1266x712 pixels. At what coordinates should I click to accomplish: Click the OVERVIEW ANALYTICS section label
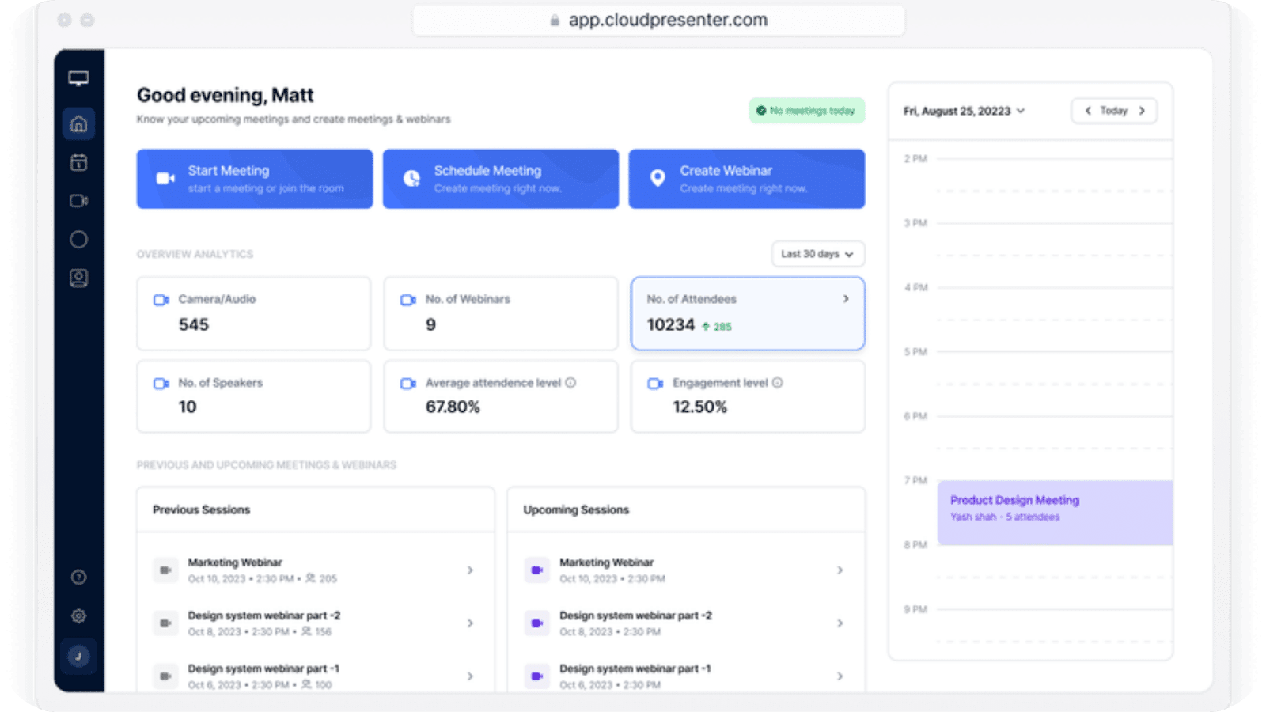coord(195,255)
